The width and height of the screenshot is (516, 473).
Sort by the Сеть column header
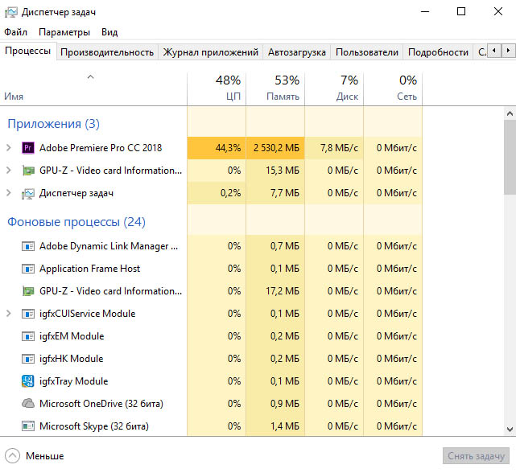pos(393,89)
